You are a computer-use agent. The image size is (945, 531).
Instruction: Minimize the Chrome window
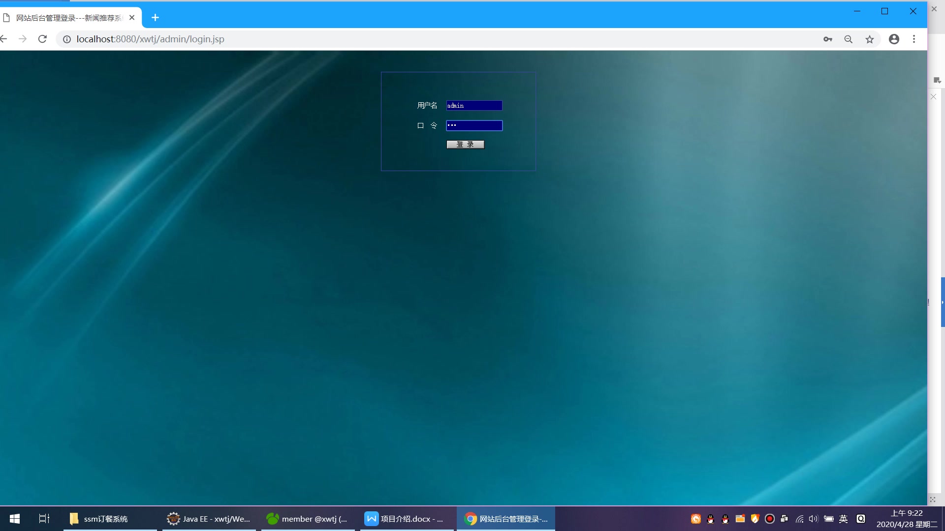(857, 11)
